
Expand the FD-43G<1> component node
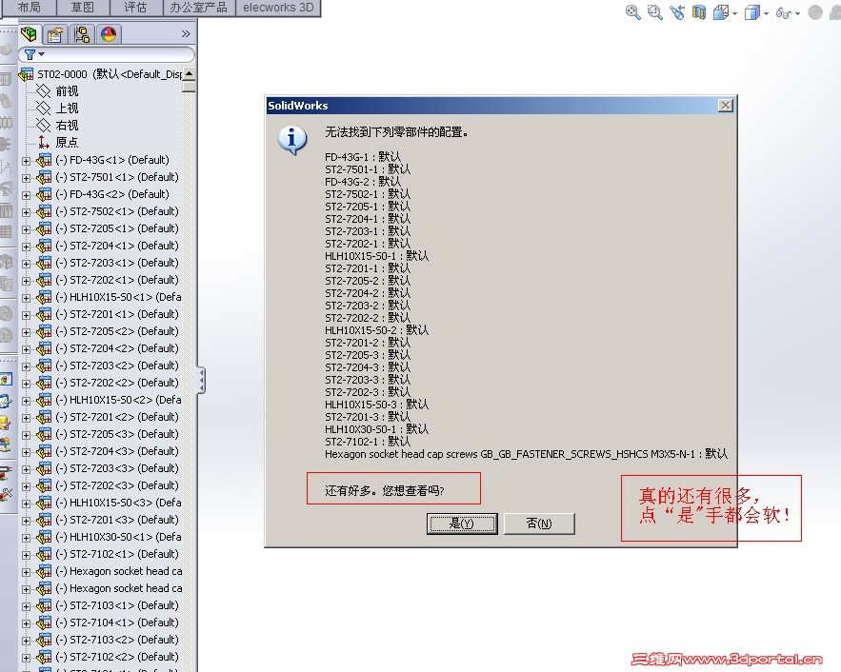(x=26, y=161)
